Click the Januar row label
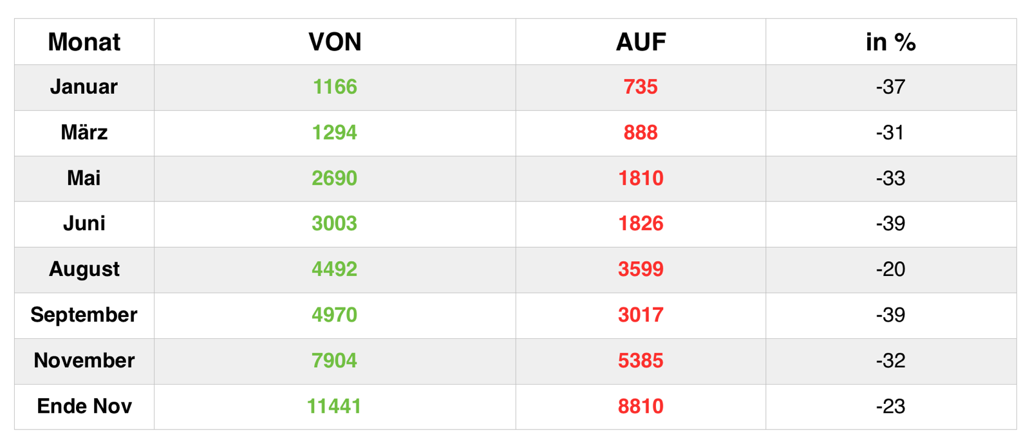This screenshot has height=447, width=1030. coord(84,87)
